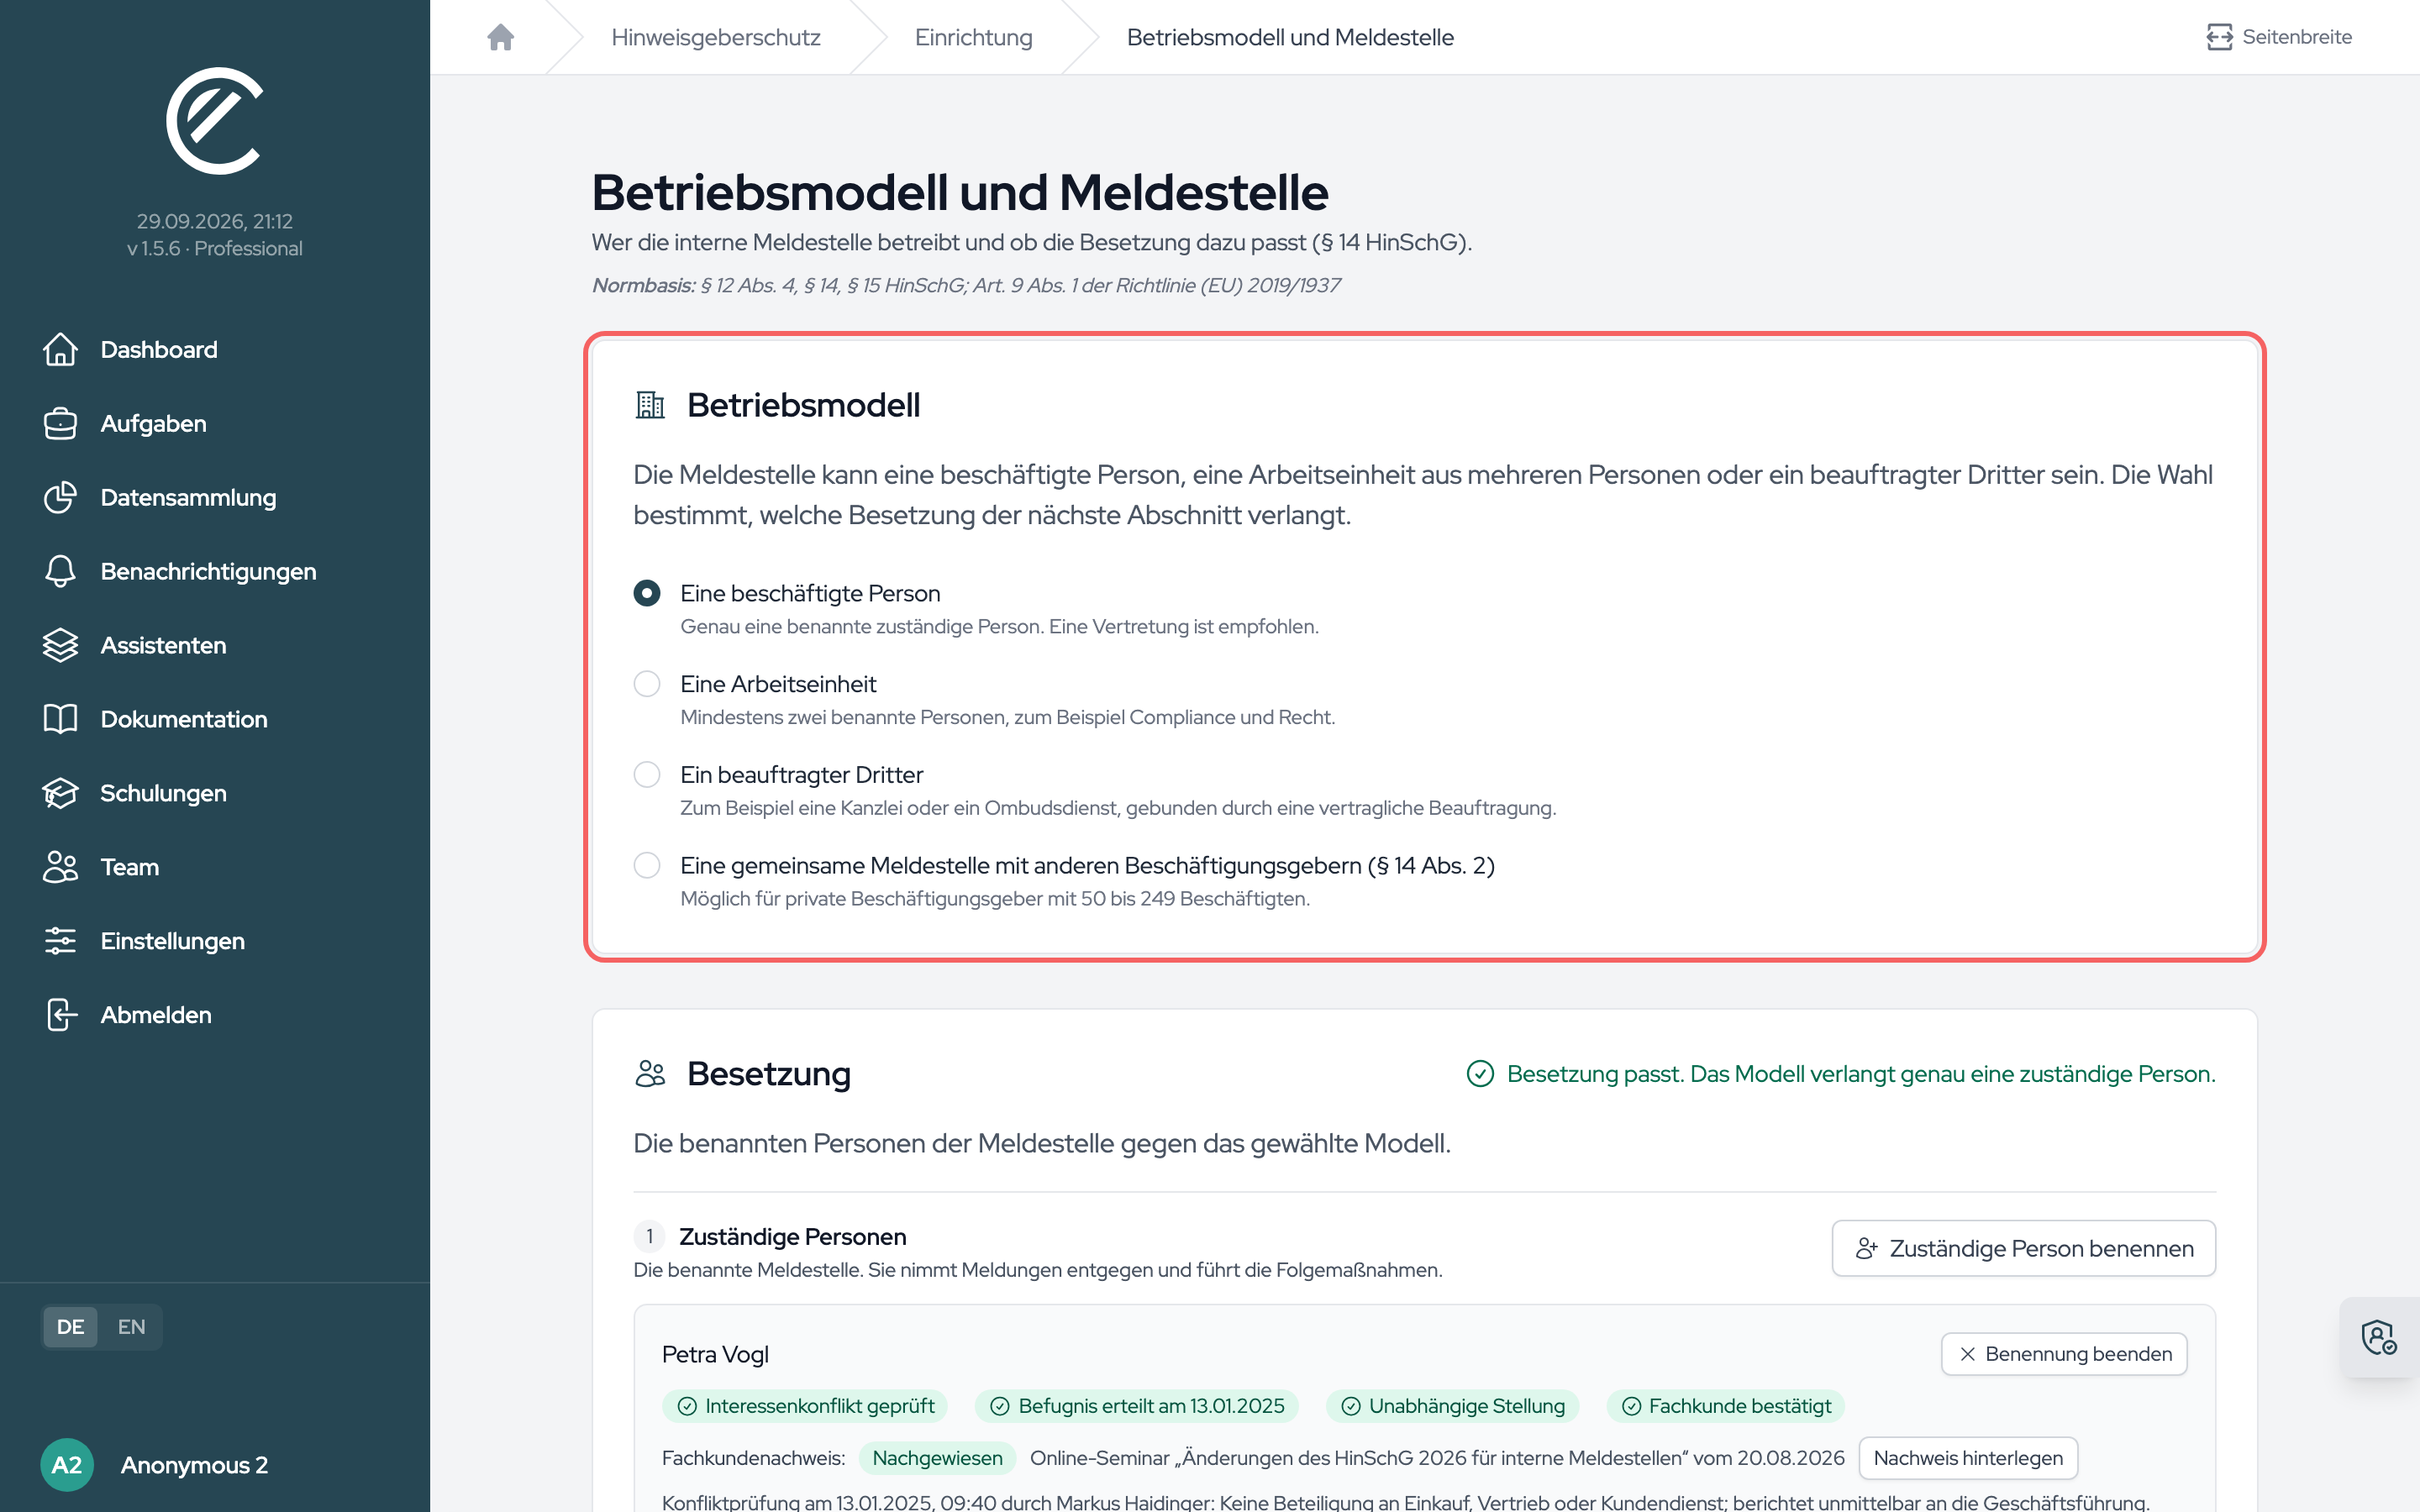The width and height of the screenshot is (2420, 1512).
Task: Select Eine Arbeitseinheit radio option
Action: click(647, 684)
